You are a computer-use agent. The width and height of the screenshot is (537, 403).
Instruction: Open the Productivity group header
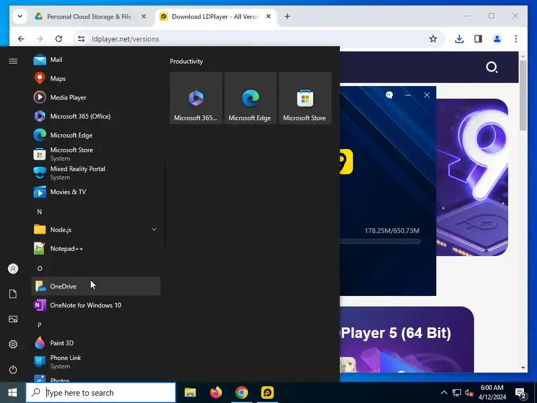(x=186, y=61)
